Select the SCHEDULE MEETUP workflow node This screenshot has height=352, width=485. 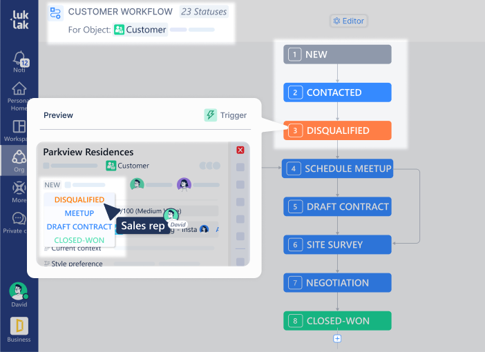[337, 168]
